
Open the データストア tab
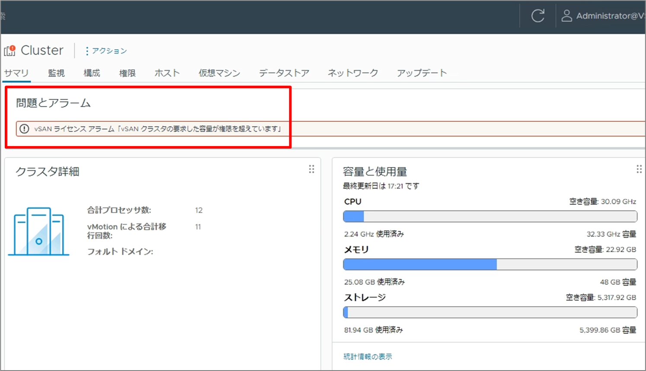284,73
